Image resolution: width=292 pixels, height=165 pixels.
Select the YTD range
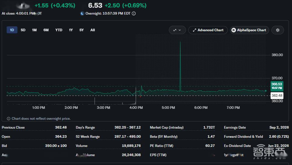click(59, 30)
